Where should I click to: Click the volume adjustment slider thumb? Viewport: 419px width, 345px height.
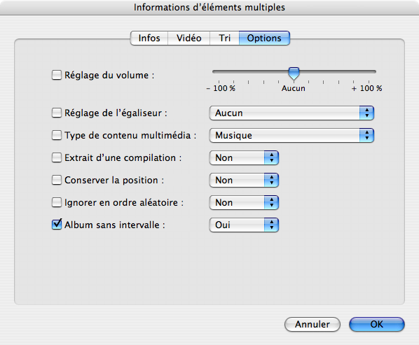294,73
